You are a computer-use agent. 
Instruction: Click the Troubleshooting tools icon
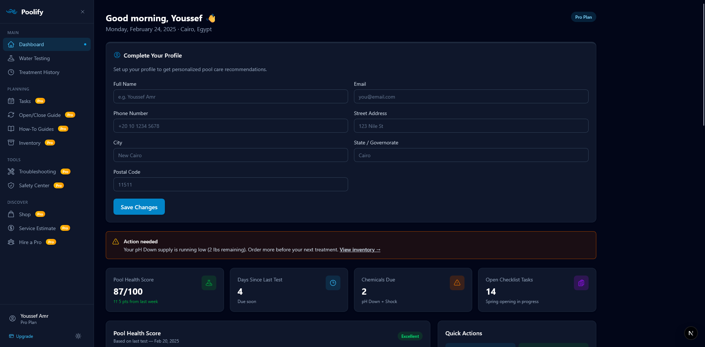tap(11, 171)
